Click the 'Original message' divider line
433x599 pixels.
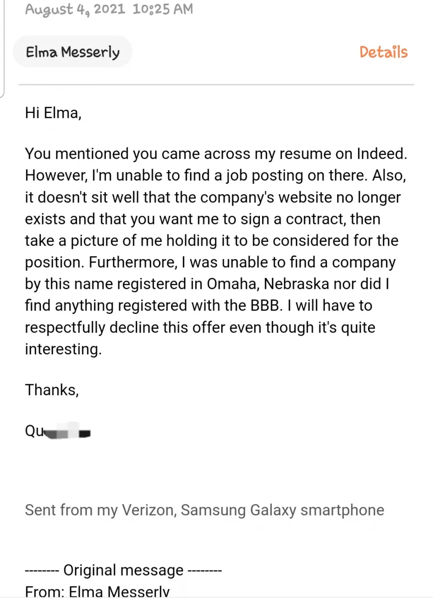click(123, 570)
